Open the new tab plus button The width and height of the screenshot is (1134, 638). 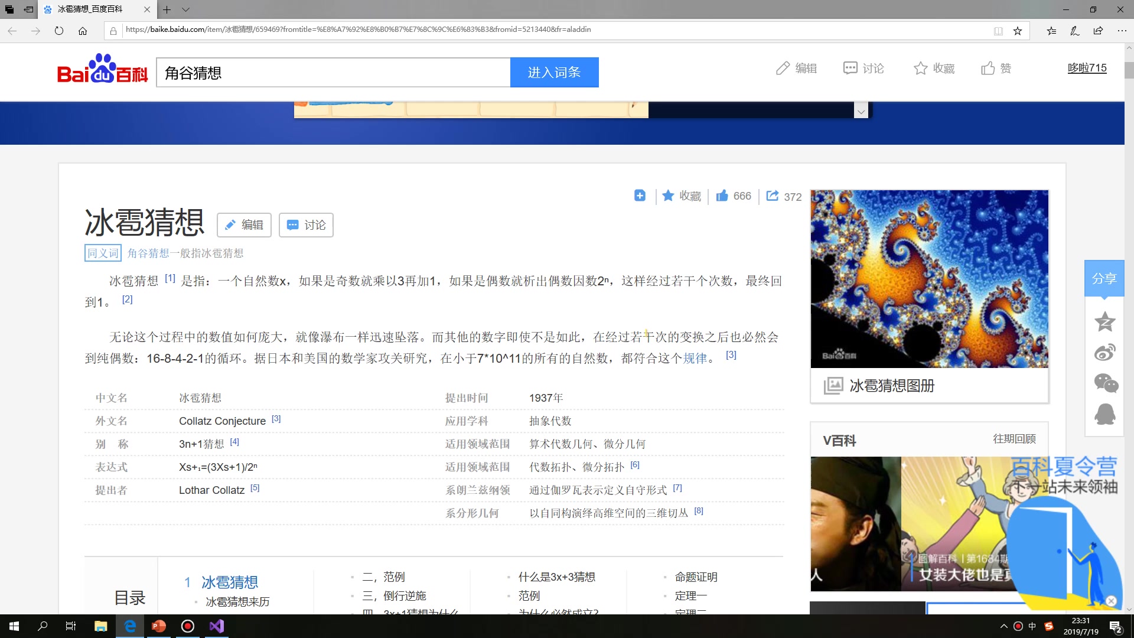(167, 9)
